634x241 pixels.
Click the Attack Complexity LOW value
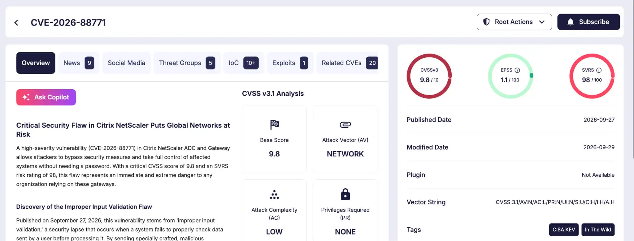pos(274,232)
